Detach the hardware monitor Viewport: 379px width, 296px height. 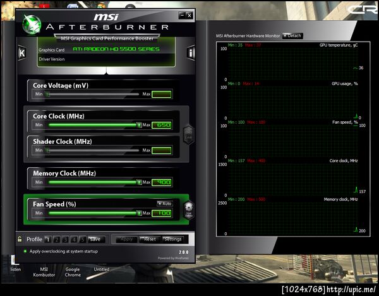tap(292, 36)
